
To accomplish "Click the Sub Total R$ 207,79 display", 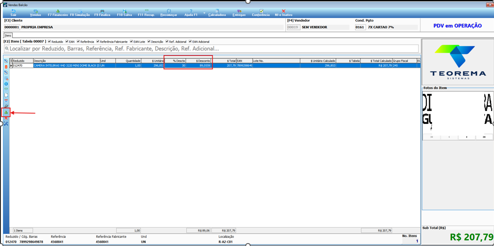I will tap(471, 237).
